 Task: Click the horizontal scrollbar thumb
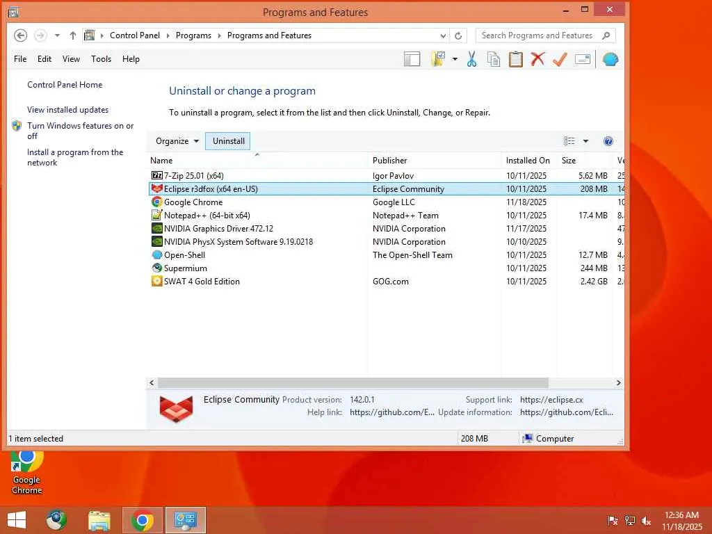[353, 383]
